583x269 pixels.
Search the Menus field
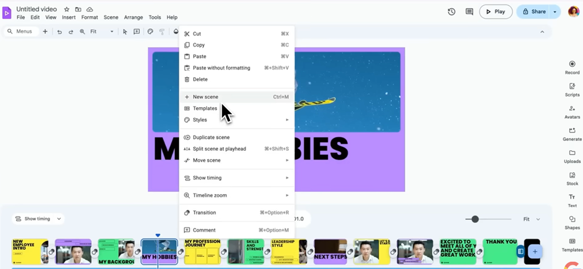pos(21,32)
